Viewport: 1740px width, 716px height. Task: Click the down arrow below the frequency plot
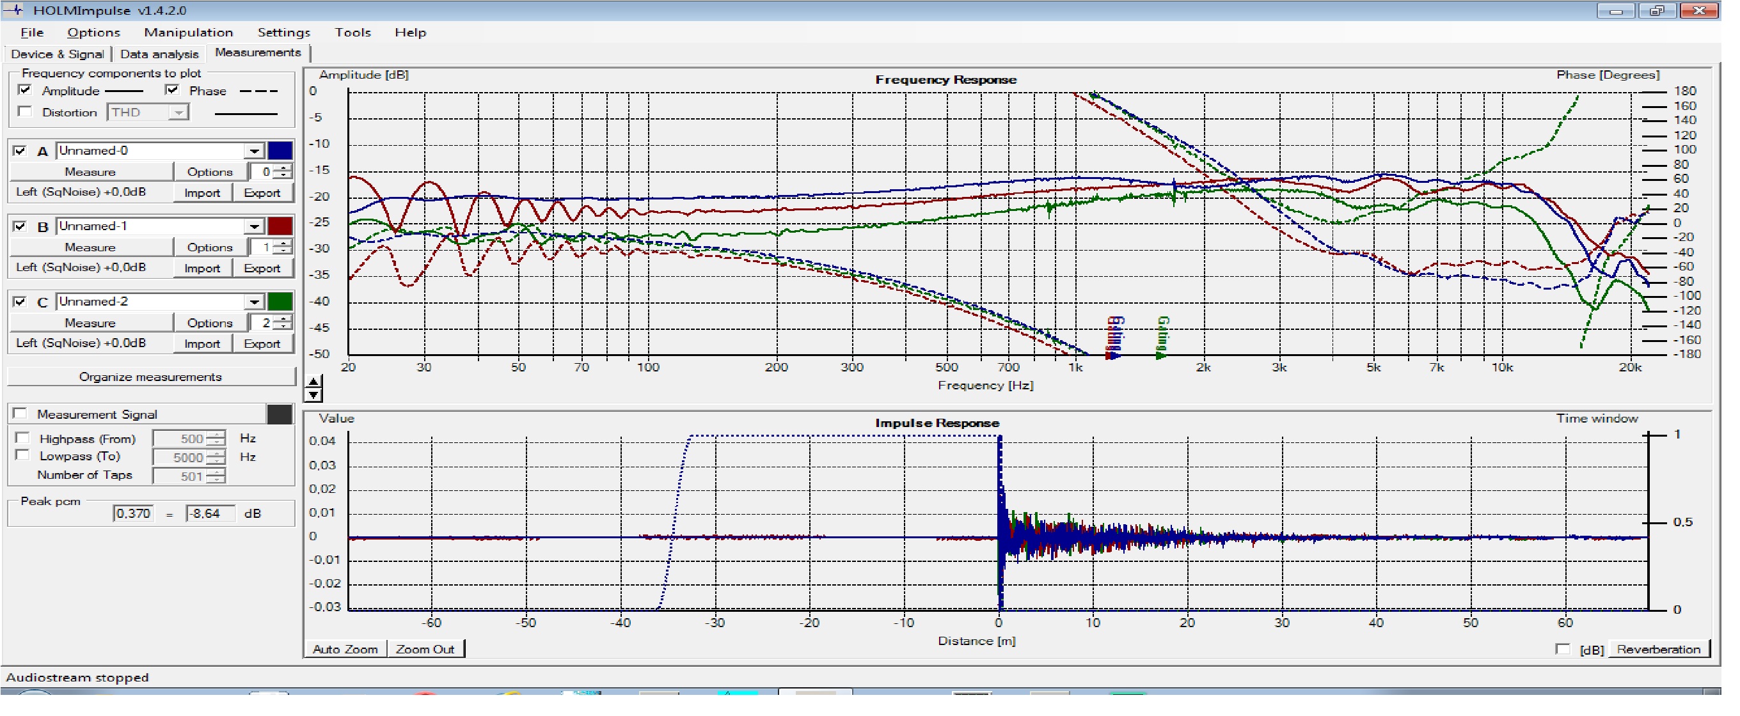click(x=313, y=396)
